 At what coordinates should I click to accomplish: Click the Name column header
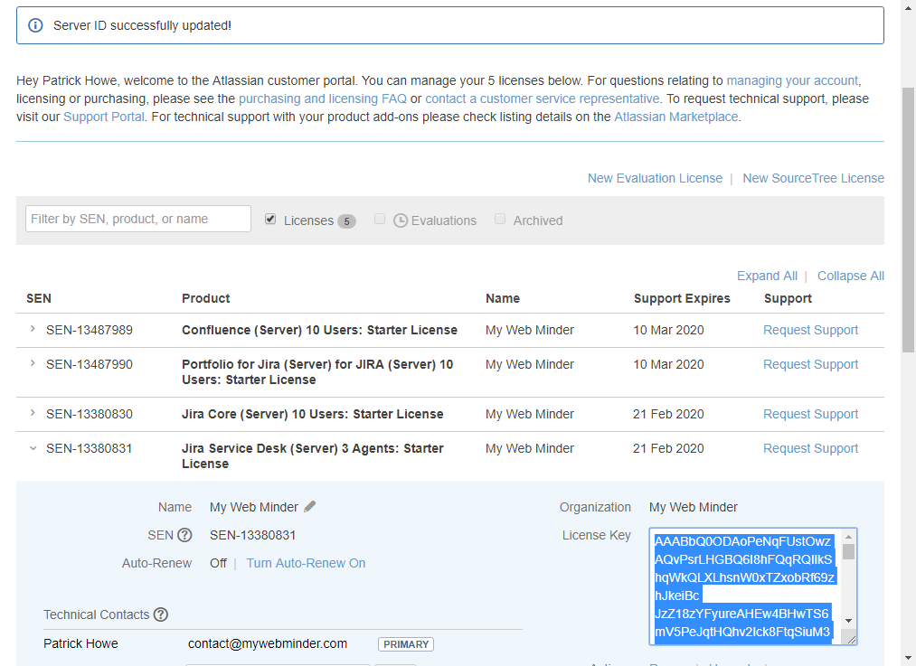503,298
